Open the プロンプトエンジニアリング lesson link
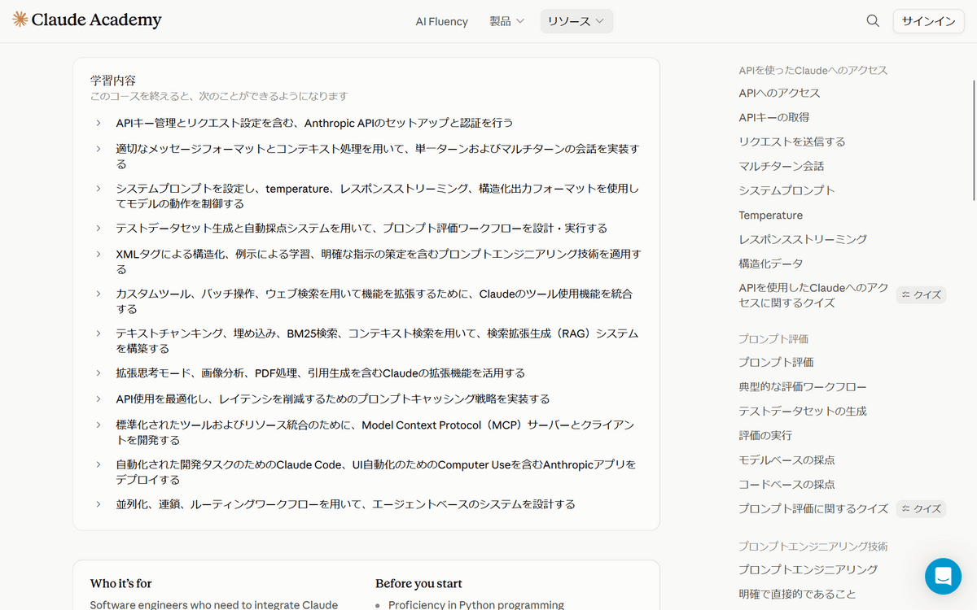The image size is (977, 610). pyautogui.click(x=808, y=569)
